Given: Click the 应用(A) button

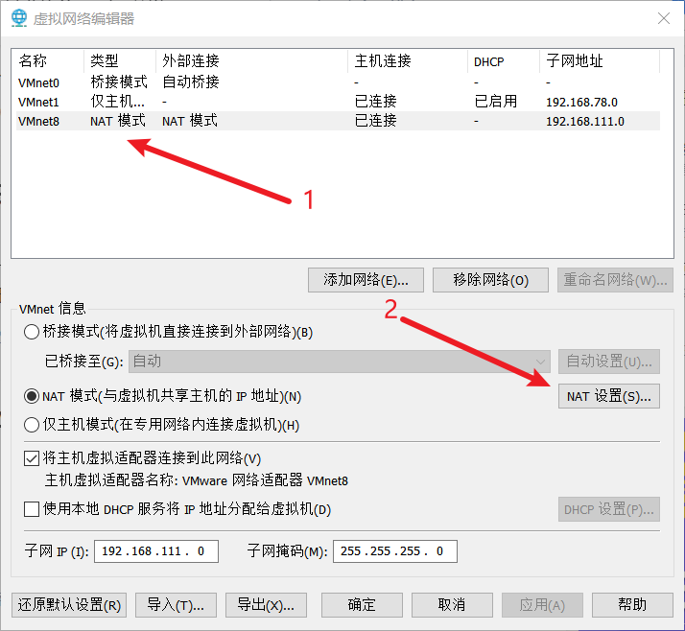Looking at the screenshot, I should [x=542, y=605].
